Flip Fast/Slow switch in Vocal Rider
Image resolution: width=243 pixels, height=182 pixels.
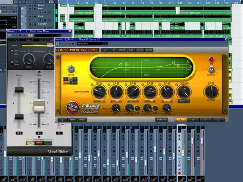tap(12, 63)
